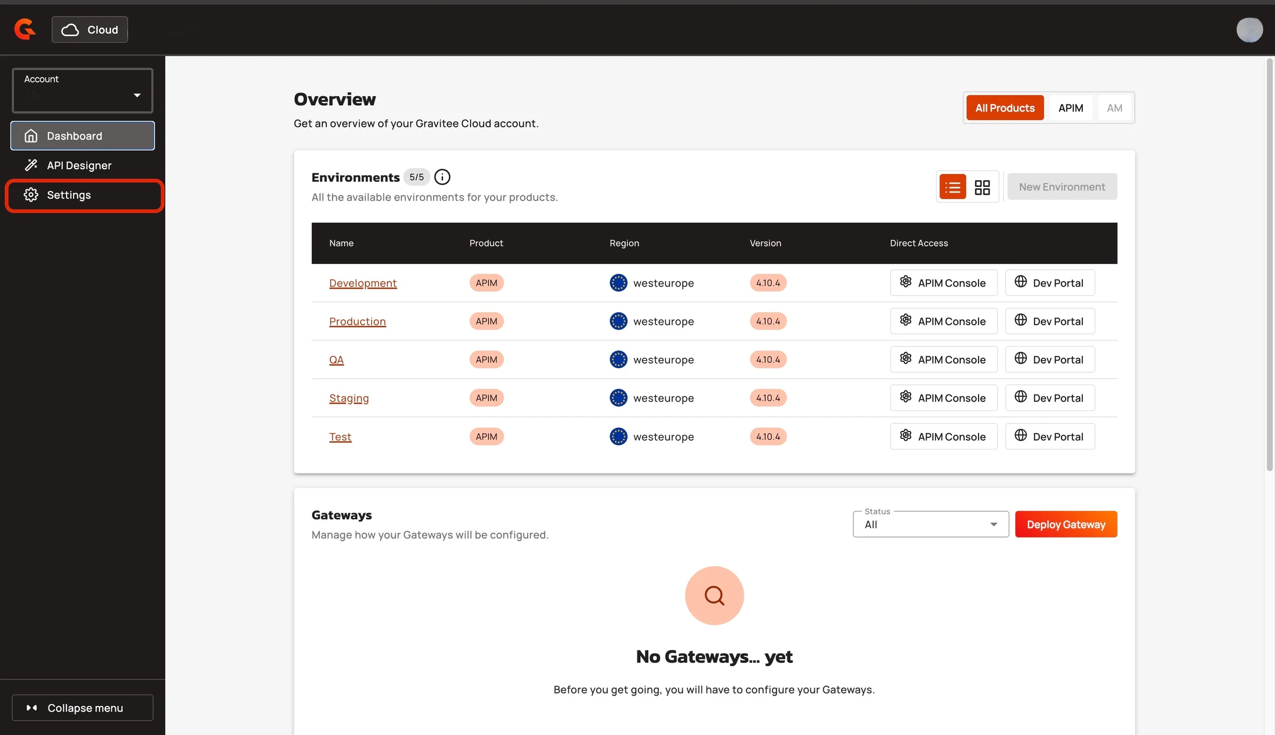Filter overview by All Products

pyautogui.click(x=1005, y=108)
